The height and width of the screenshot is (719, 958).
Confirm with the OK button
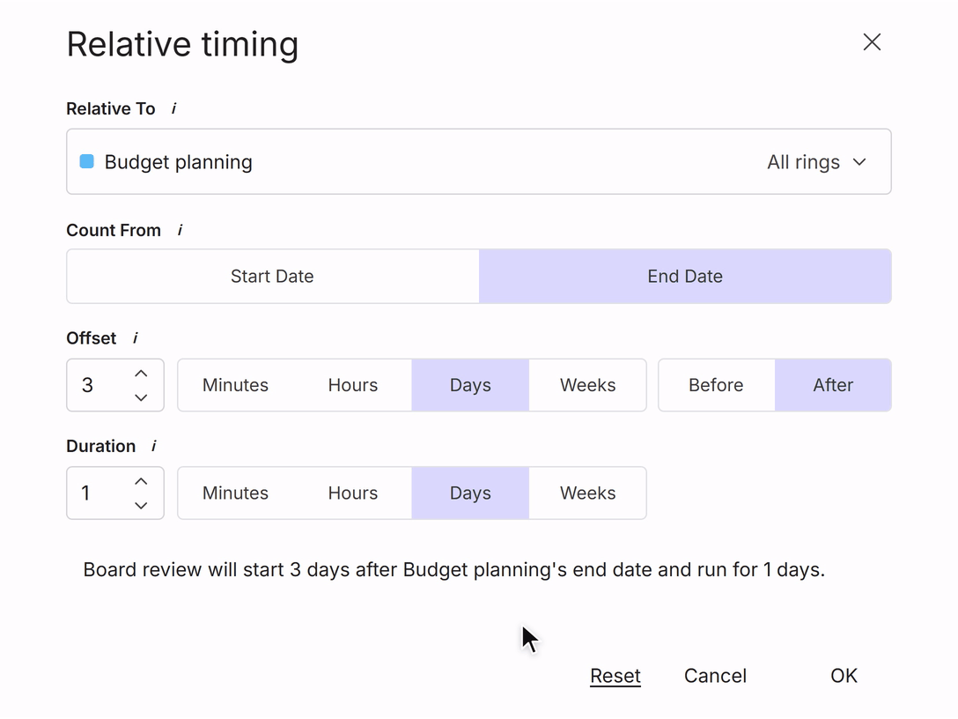[x=844, y=676]
